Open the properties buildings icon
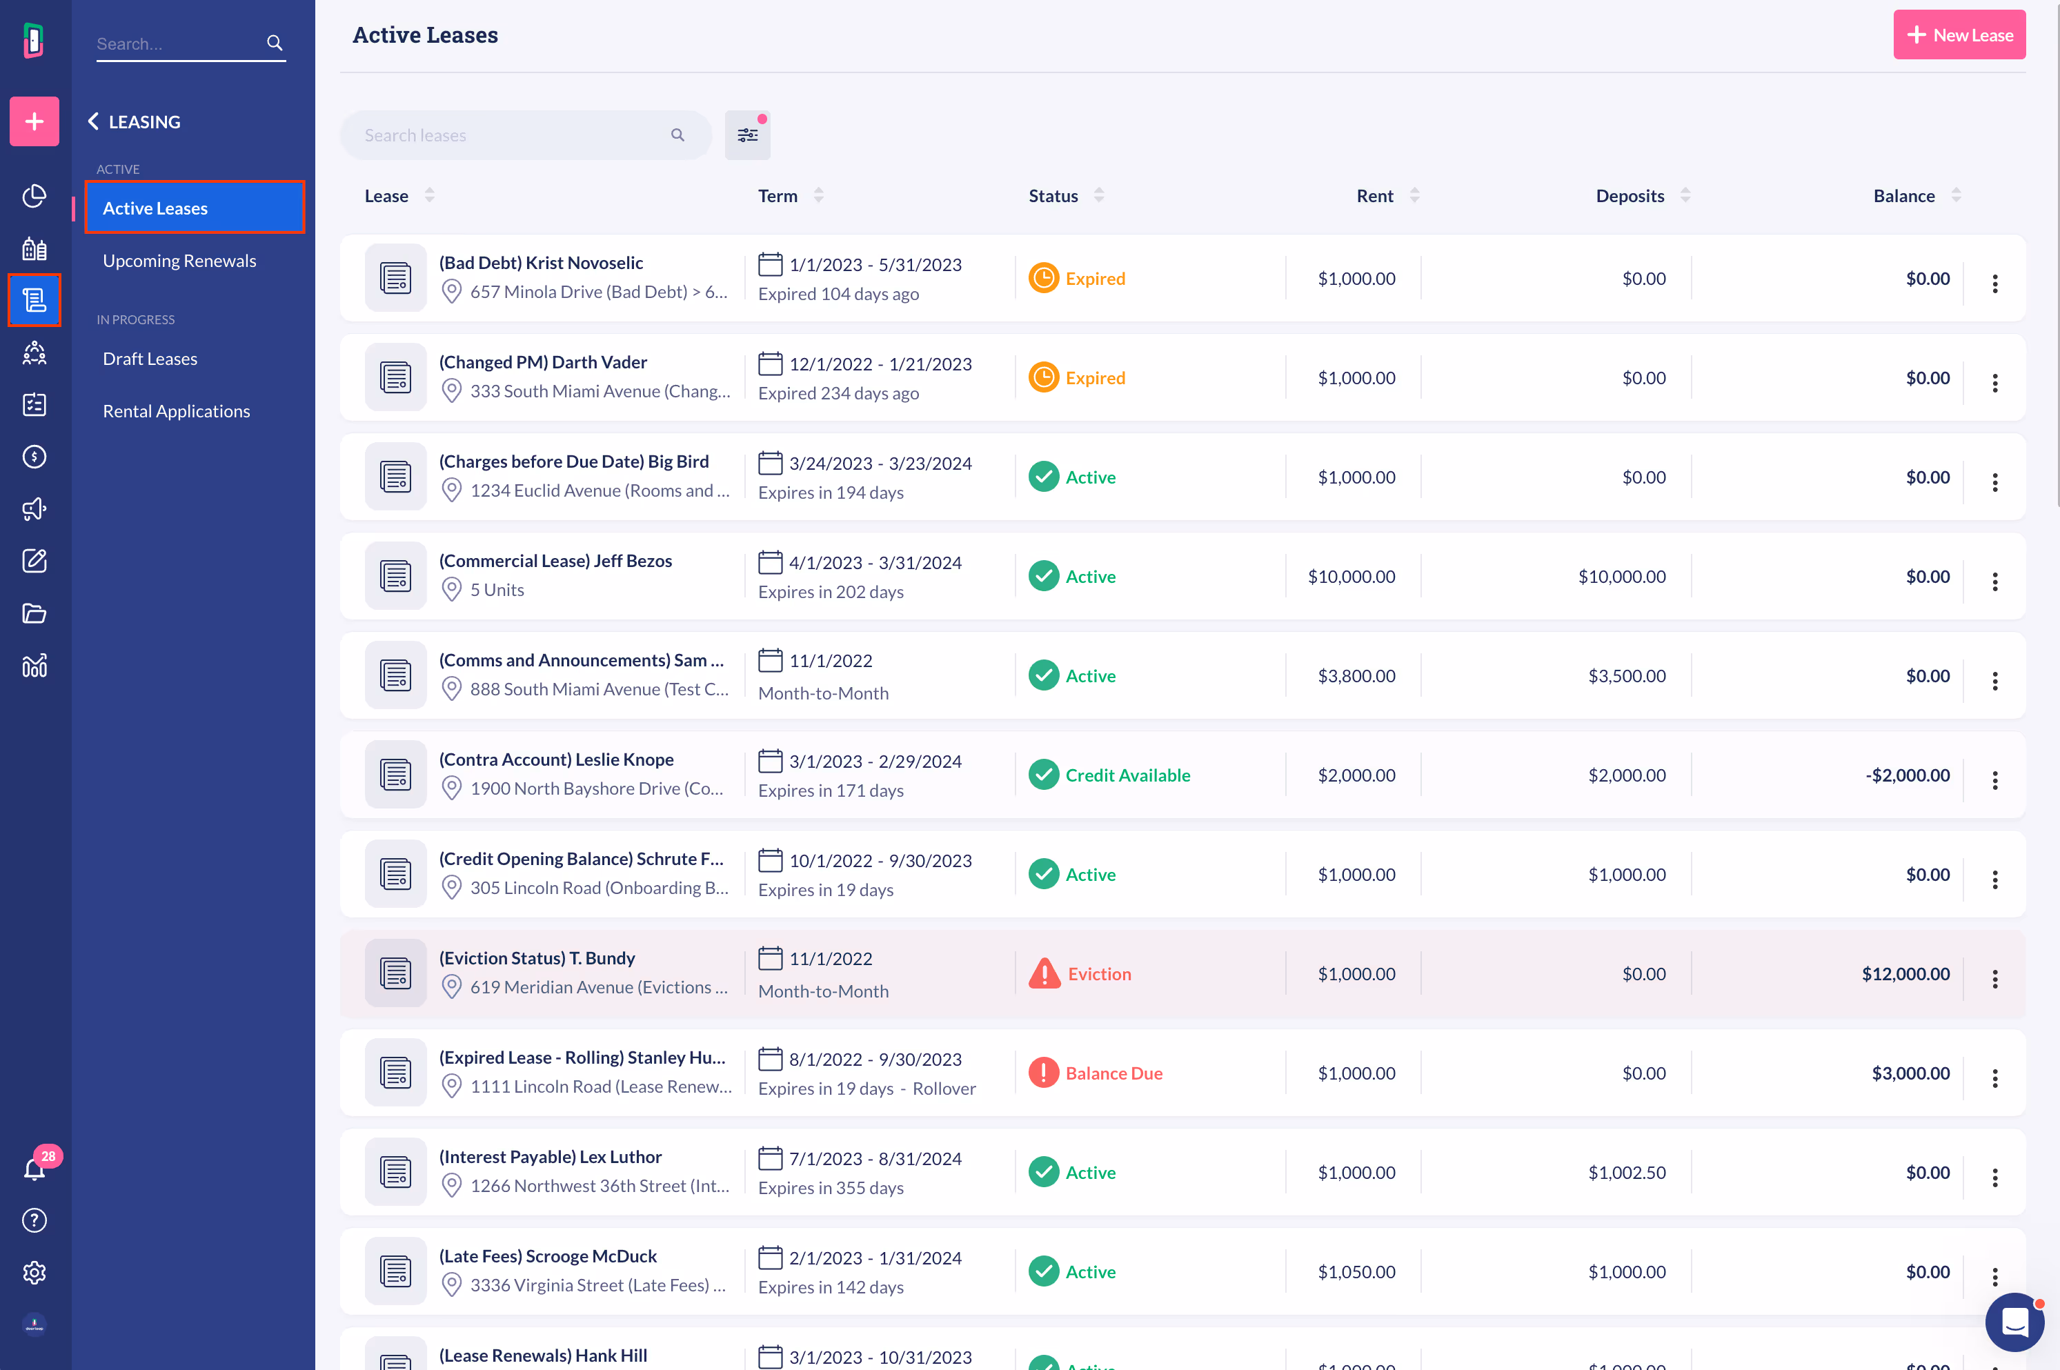 point(34,249)
